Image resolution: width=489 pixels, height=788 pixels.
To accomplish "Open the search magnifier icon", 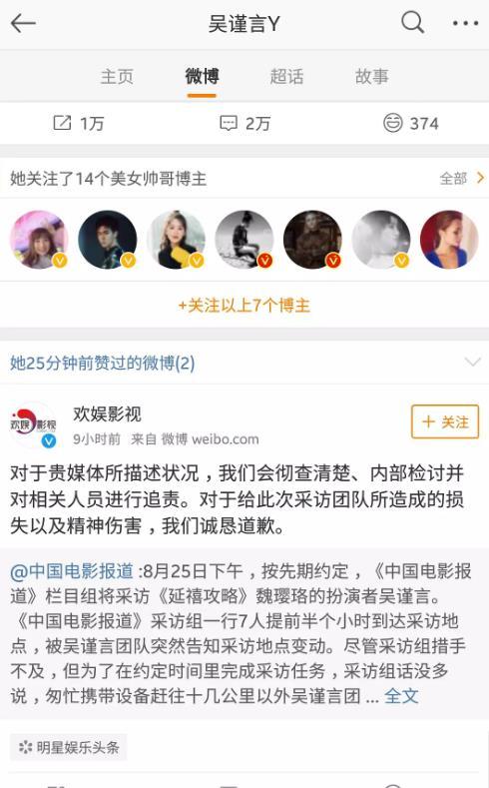I will tap(413, 23).
